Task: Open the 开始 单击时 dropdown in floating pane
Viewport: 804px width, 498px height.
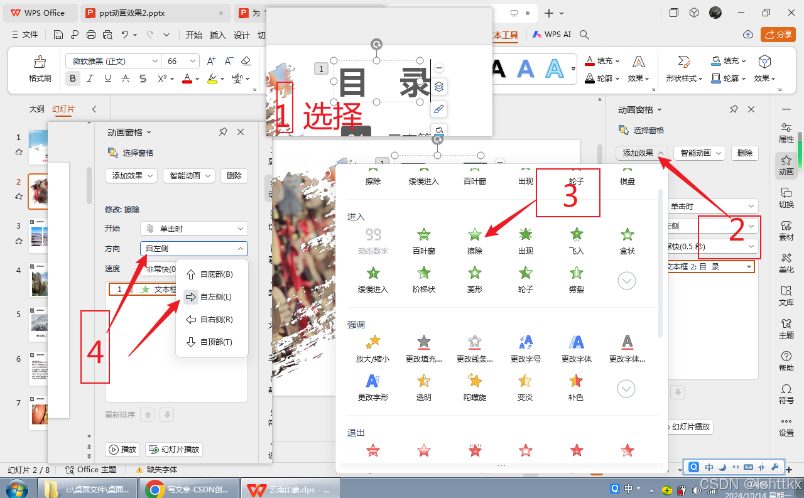Action: tap(193, 229)
